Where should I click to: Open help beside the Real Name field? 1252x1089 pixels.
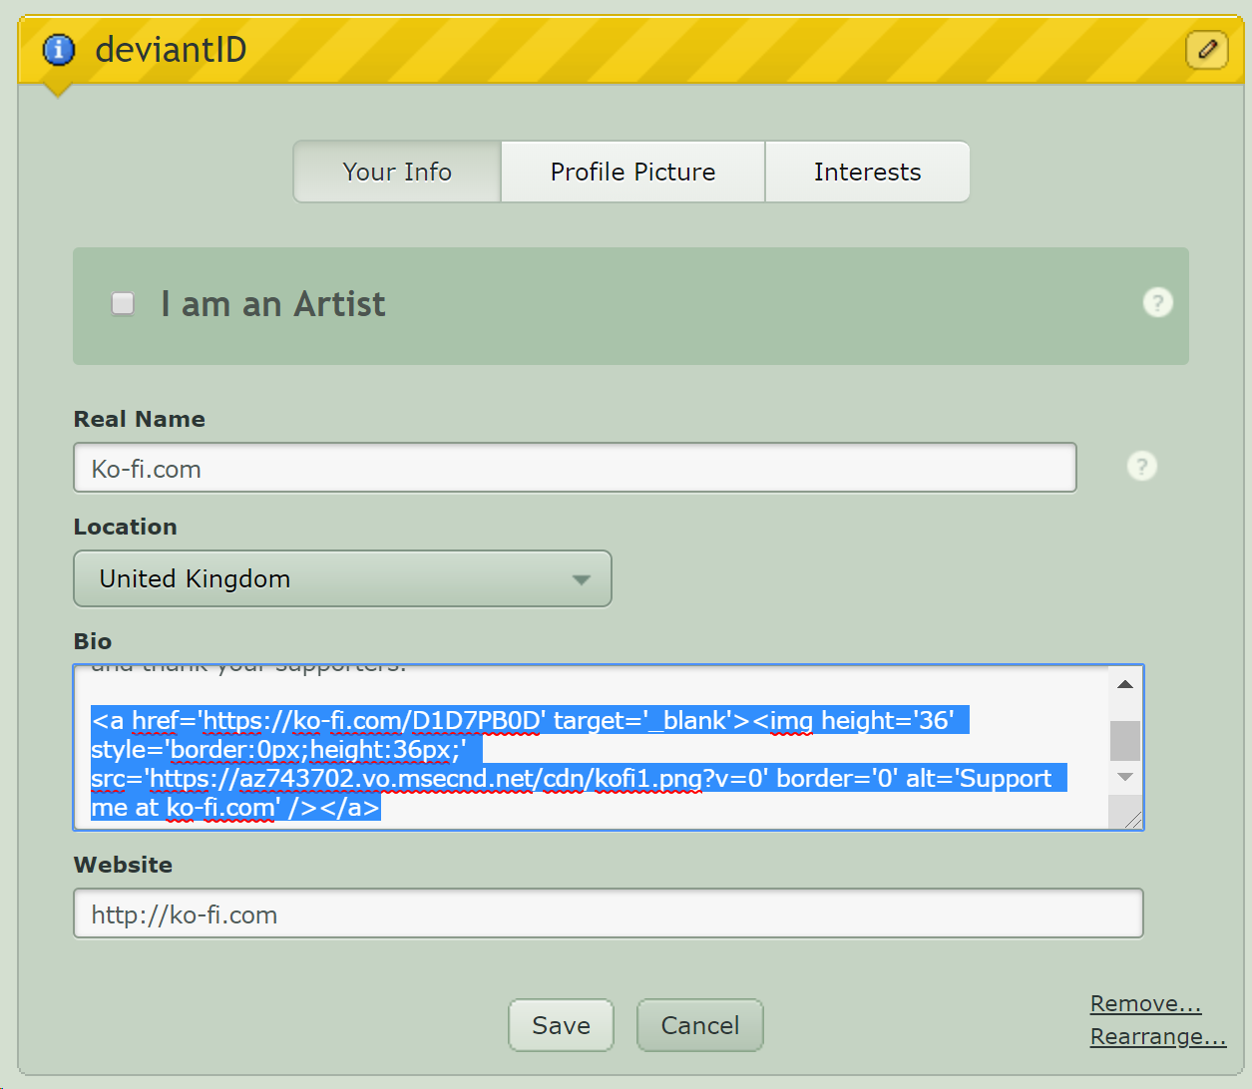[1141, 466]
